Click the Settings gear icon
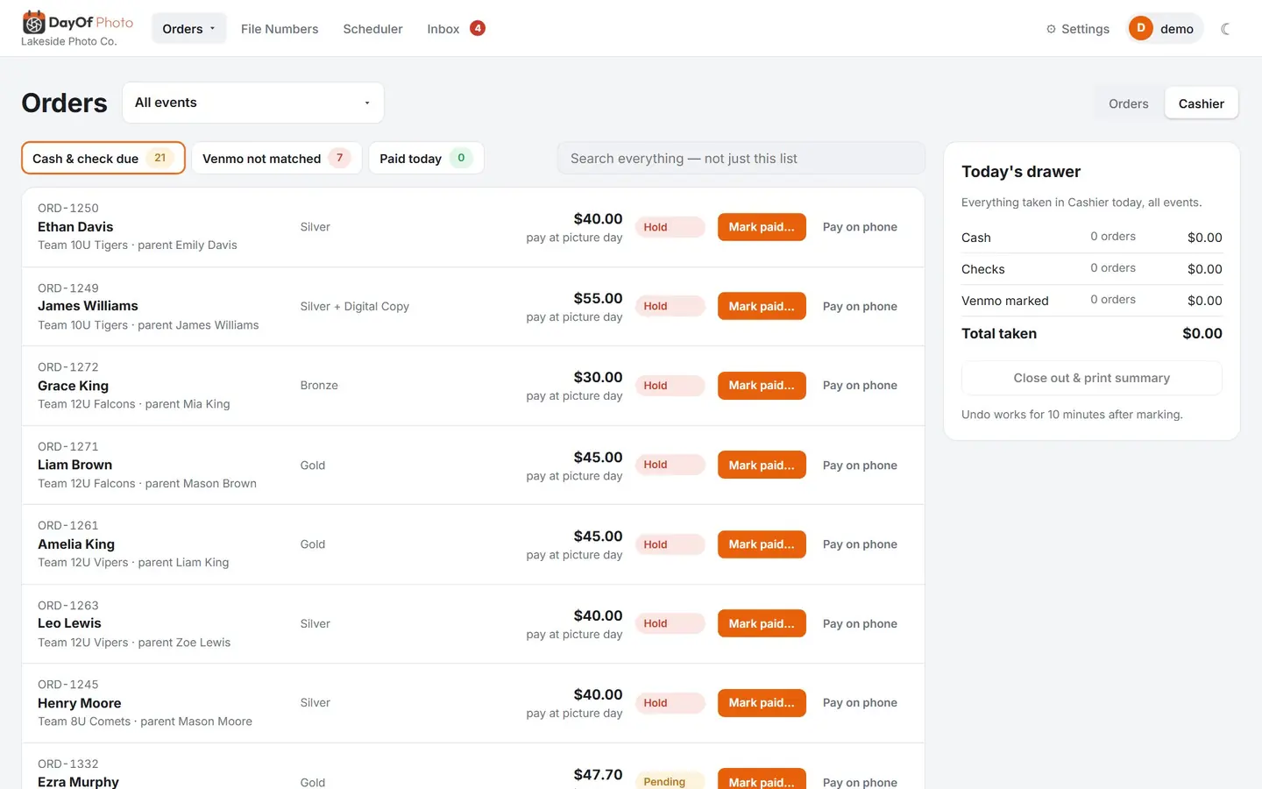The height and width of the screenshot is (789, 1262). click(1051, 29)
